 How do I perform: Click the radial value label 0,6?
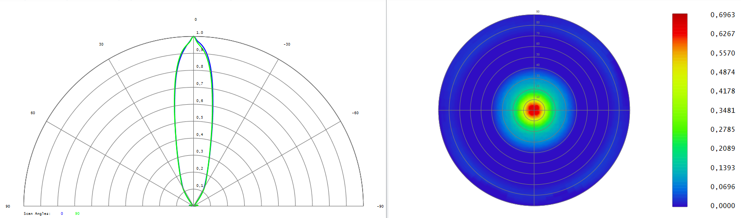click(x=200, y=101)
